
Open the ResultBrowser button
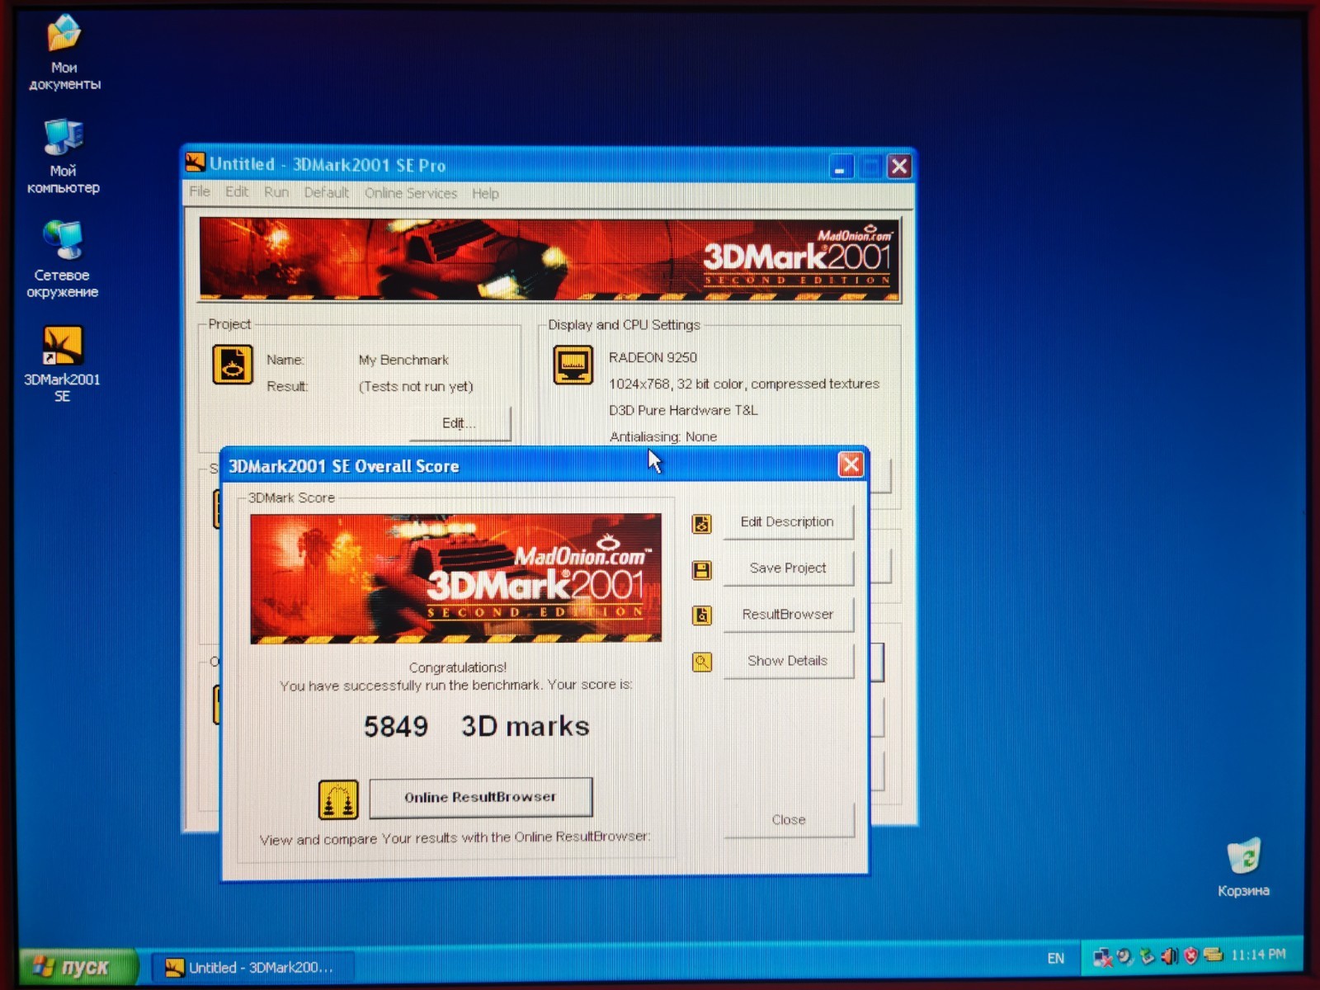788,615
